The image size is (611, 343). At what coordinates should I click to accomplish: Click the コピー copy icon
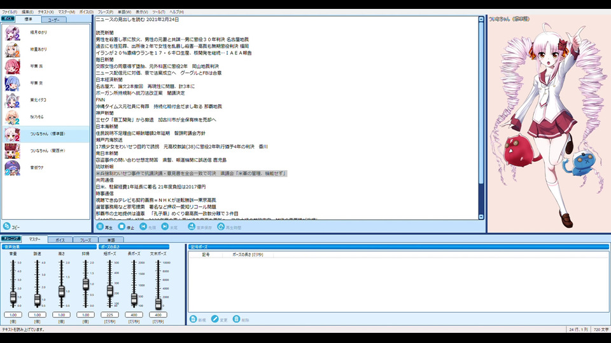click(x=6, y=226)
